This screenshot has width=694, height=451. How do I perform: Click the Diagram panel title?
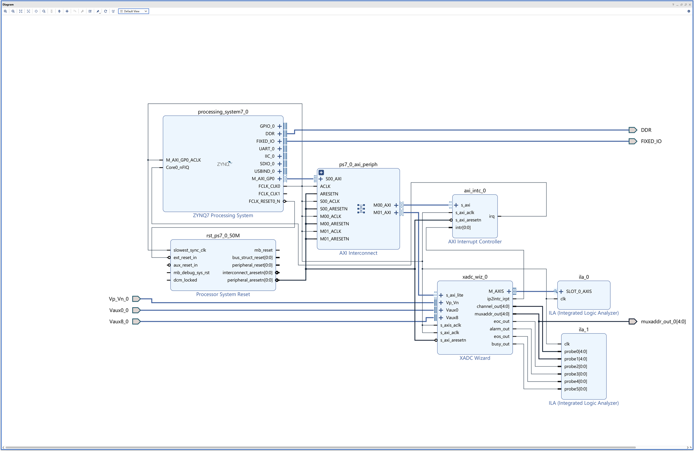coord(8,4)
